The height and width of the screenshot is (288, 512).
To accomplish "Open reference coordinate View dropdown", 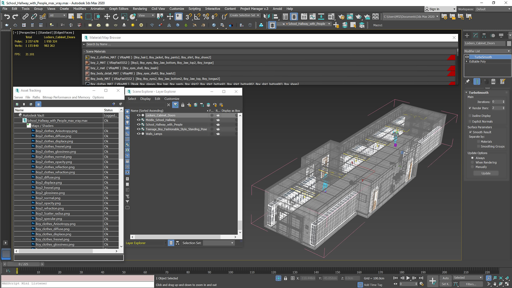I will point(146,15).
